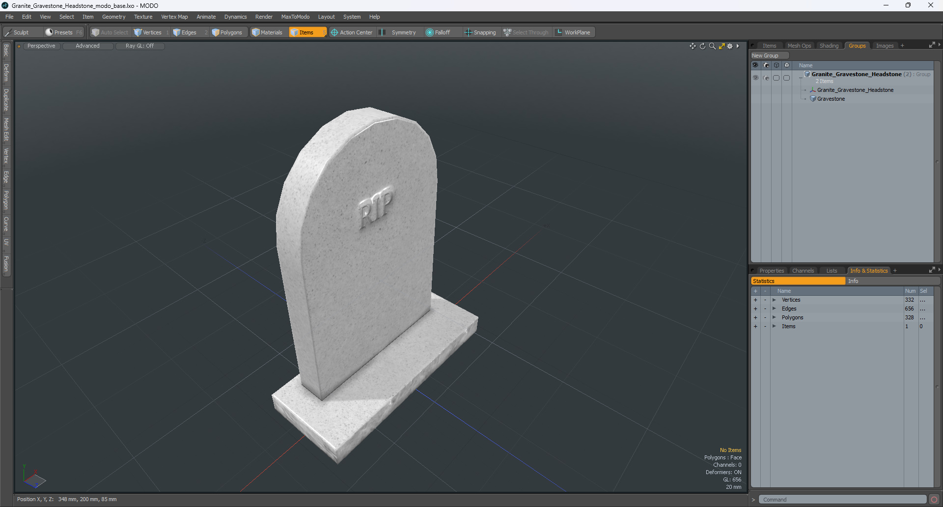943x507 pixels.
Task: Click the viewport zoom magnifier icon
Action: click(x=712, y=46)
